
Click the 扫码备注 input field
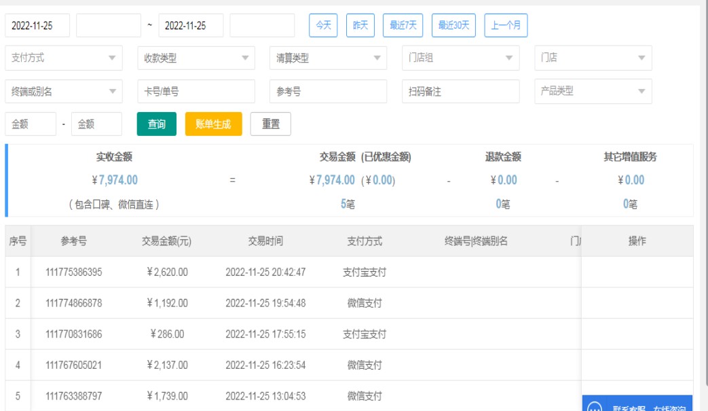coord(460,92)
